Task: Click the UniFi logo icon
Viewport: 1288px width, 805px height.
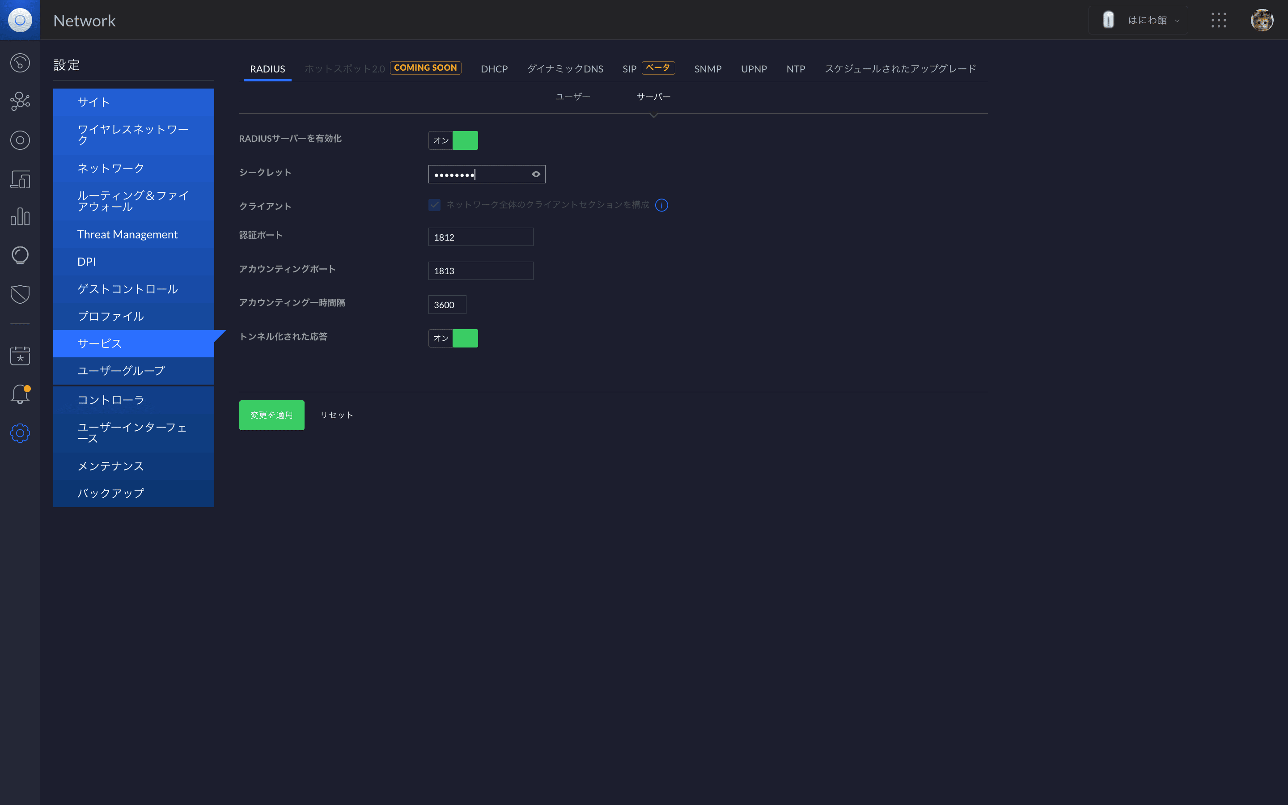Action: click(20, 20)
